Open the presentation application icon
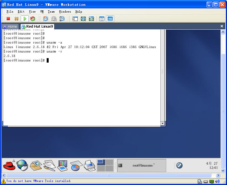The image size is (227, 185). point(63,166)
